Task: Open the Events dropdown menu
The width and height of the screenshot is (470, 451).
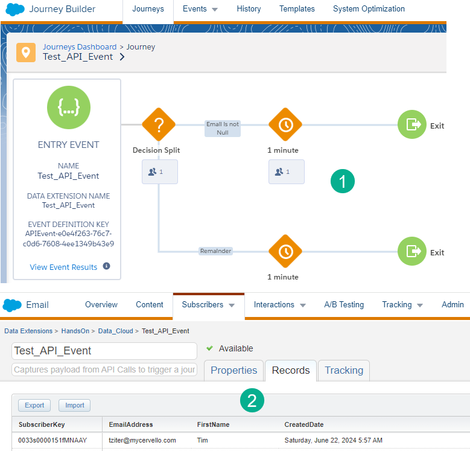Action: pos(200,9)
